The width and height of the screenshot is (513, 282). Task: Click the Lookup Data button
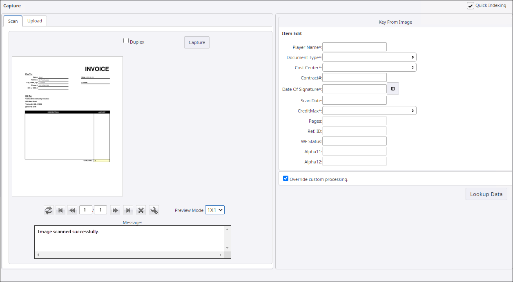(486, 194)
